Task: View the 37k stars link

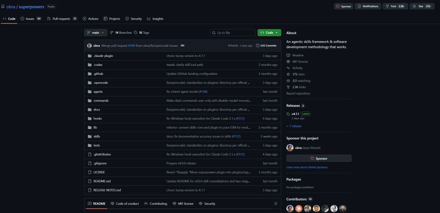Action: [x=295, y=74]
